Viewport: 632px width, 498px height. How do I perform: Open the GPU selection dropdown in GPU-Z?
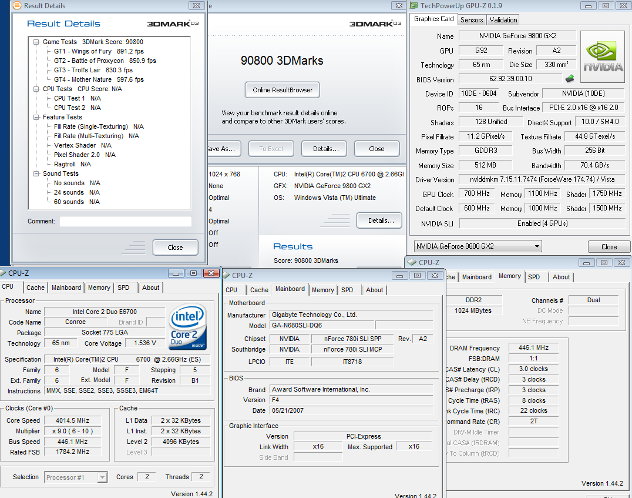click(537, 246)
